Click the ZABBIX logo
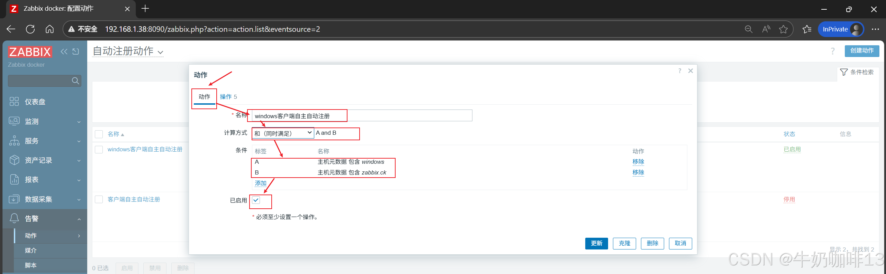This screenshot has height=274, width=886. (x=30, y=52)
